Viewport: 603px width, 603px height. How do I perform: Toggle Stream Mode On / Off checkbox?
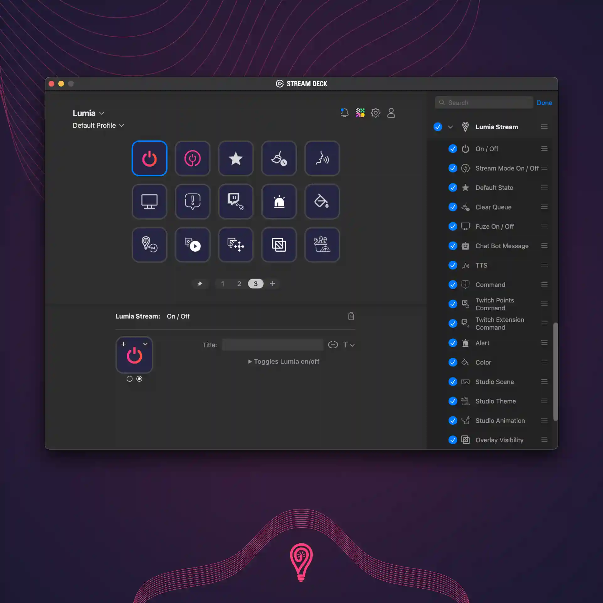point(453,168)
